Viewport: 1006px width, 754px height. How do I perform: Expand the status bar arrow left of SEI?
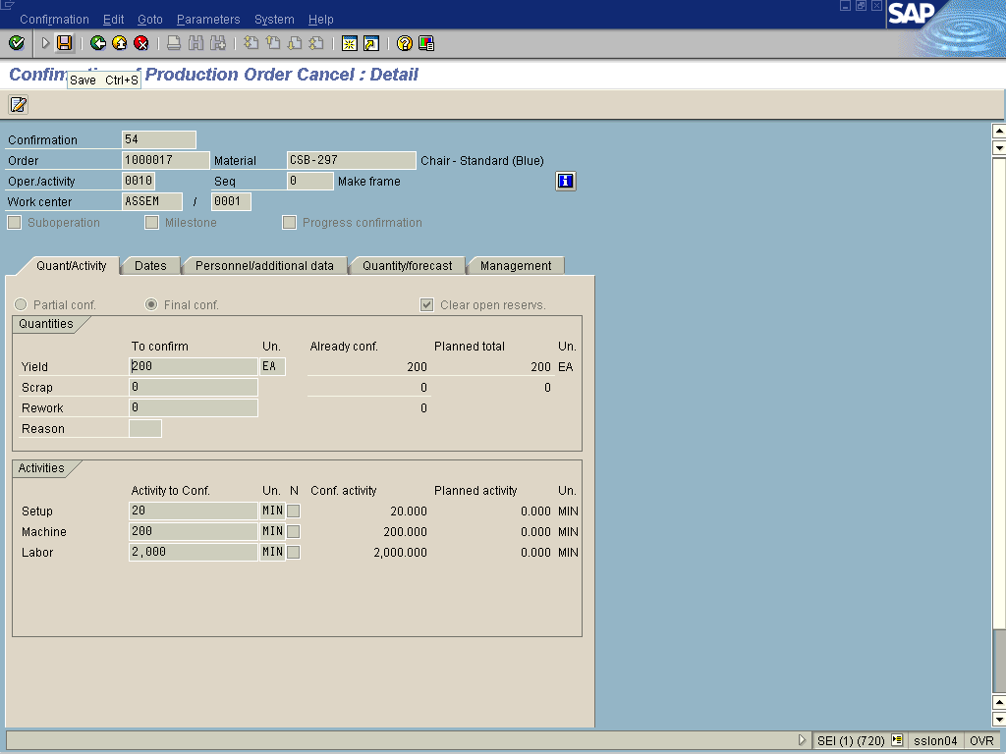click(x=802, y=740)
